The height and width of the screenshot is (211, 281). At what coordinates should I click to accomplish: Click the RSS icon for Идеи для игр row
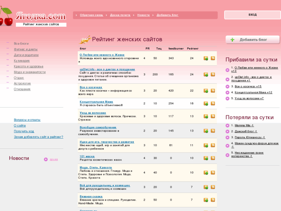coord(213,145)
